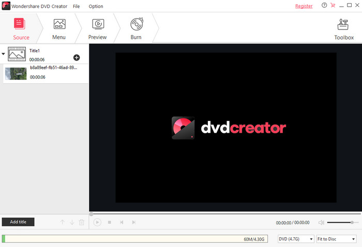Click the 60M/4.30G disc capacity bar
Screen dimensions: 362x247
[x=135, y=239]
